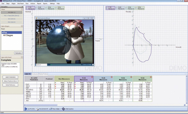This screenshot has width=188, height=114.
Task: Switch to the Conclusion tab
Action: pyautogui.click(x=35, y=74)
